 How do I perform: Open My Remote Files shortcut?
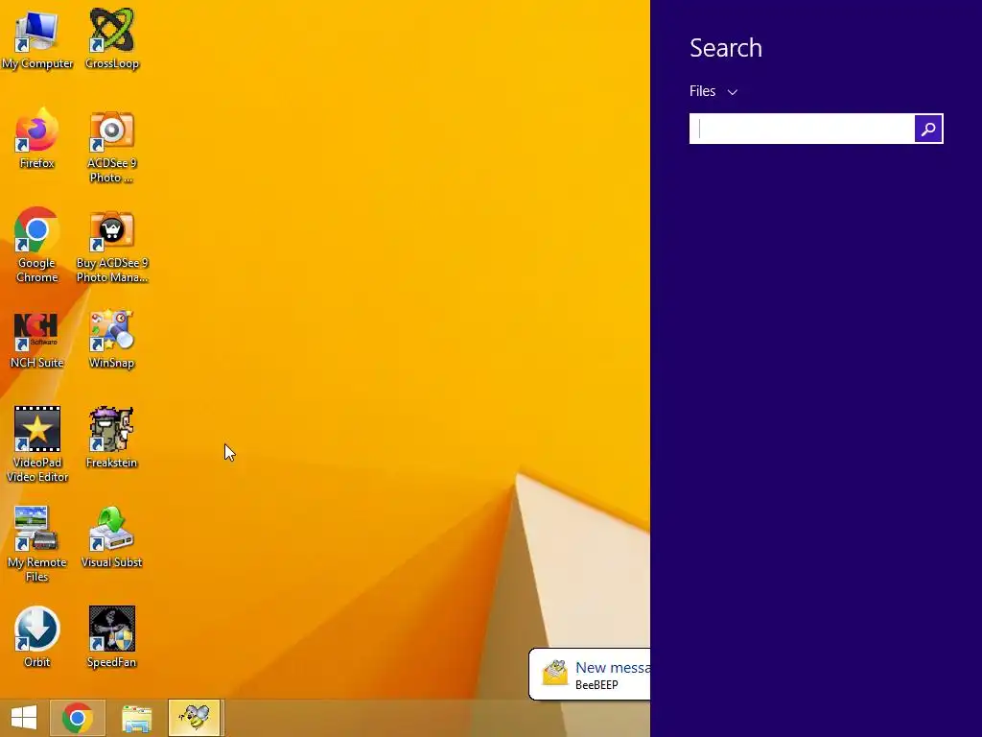[x=37, y=544]
